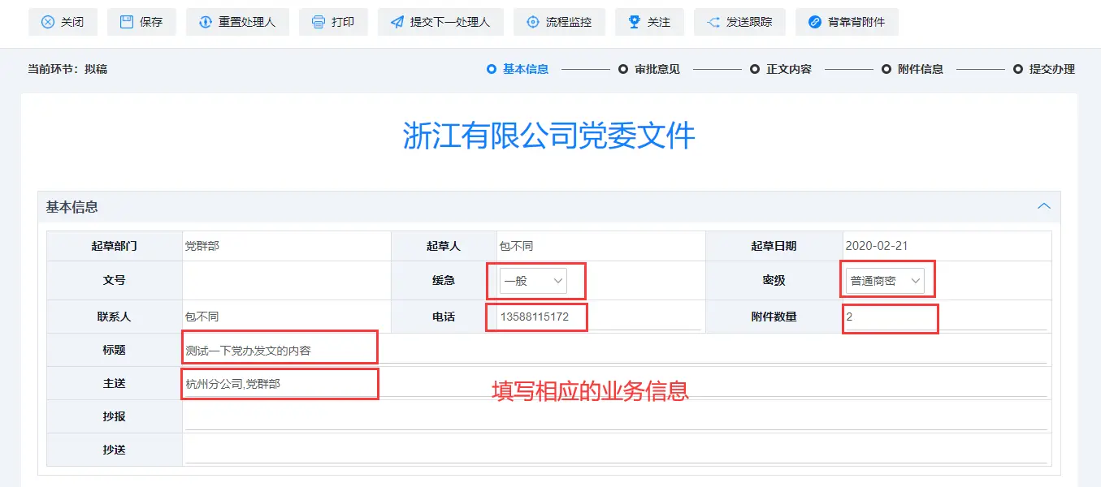
Task: Click the 重置处理人 reset icon
Action: (206, 22)
